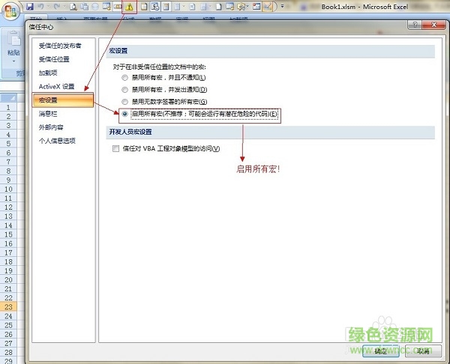Viewport: 450px width, 364px height.
Task: Select '禁用所有宏，并且不通知' radio option
Action: click(125, 78)
